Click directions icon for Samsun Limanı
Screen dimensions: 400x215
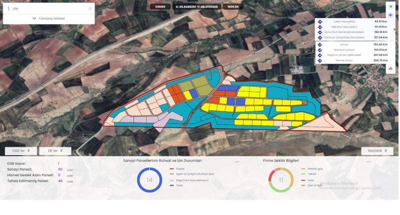pos(319,50)
